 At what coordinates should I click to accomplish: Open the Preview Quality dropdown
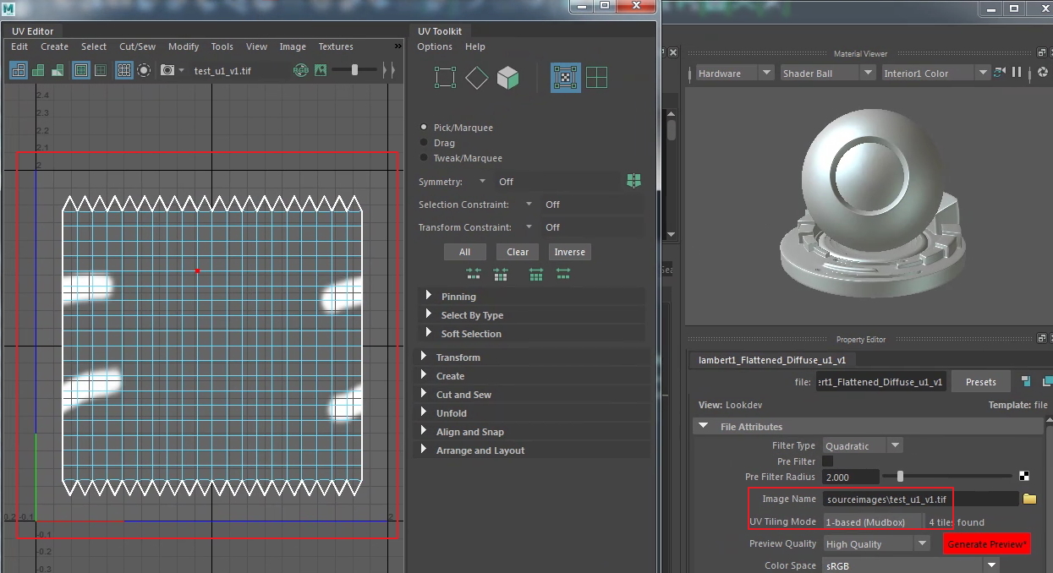coord(876,544)
